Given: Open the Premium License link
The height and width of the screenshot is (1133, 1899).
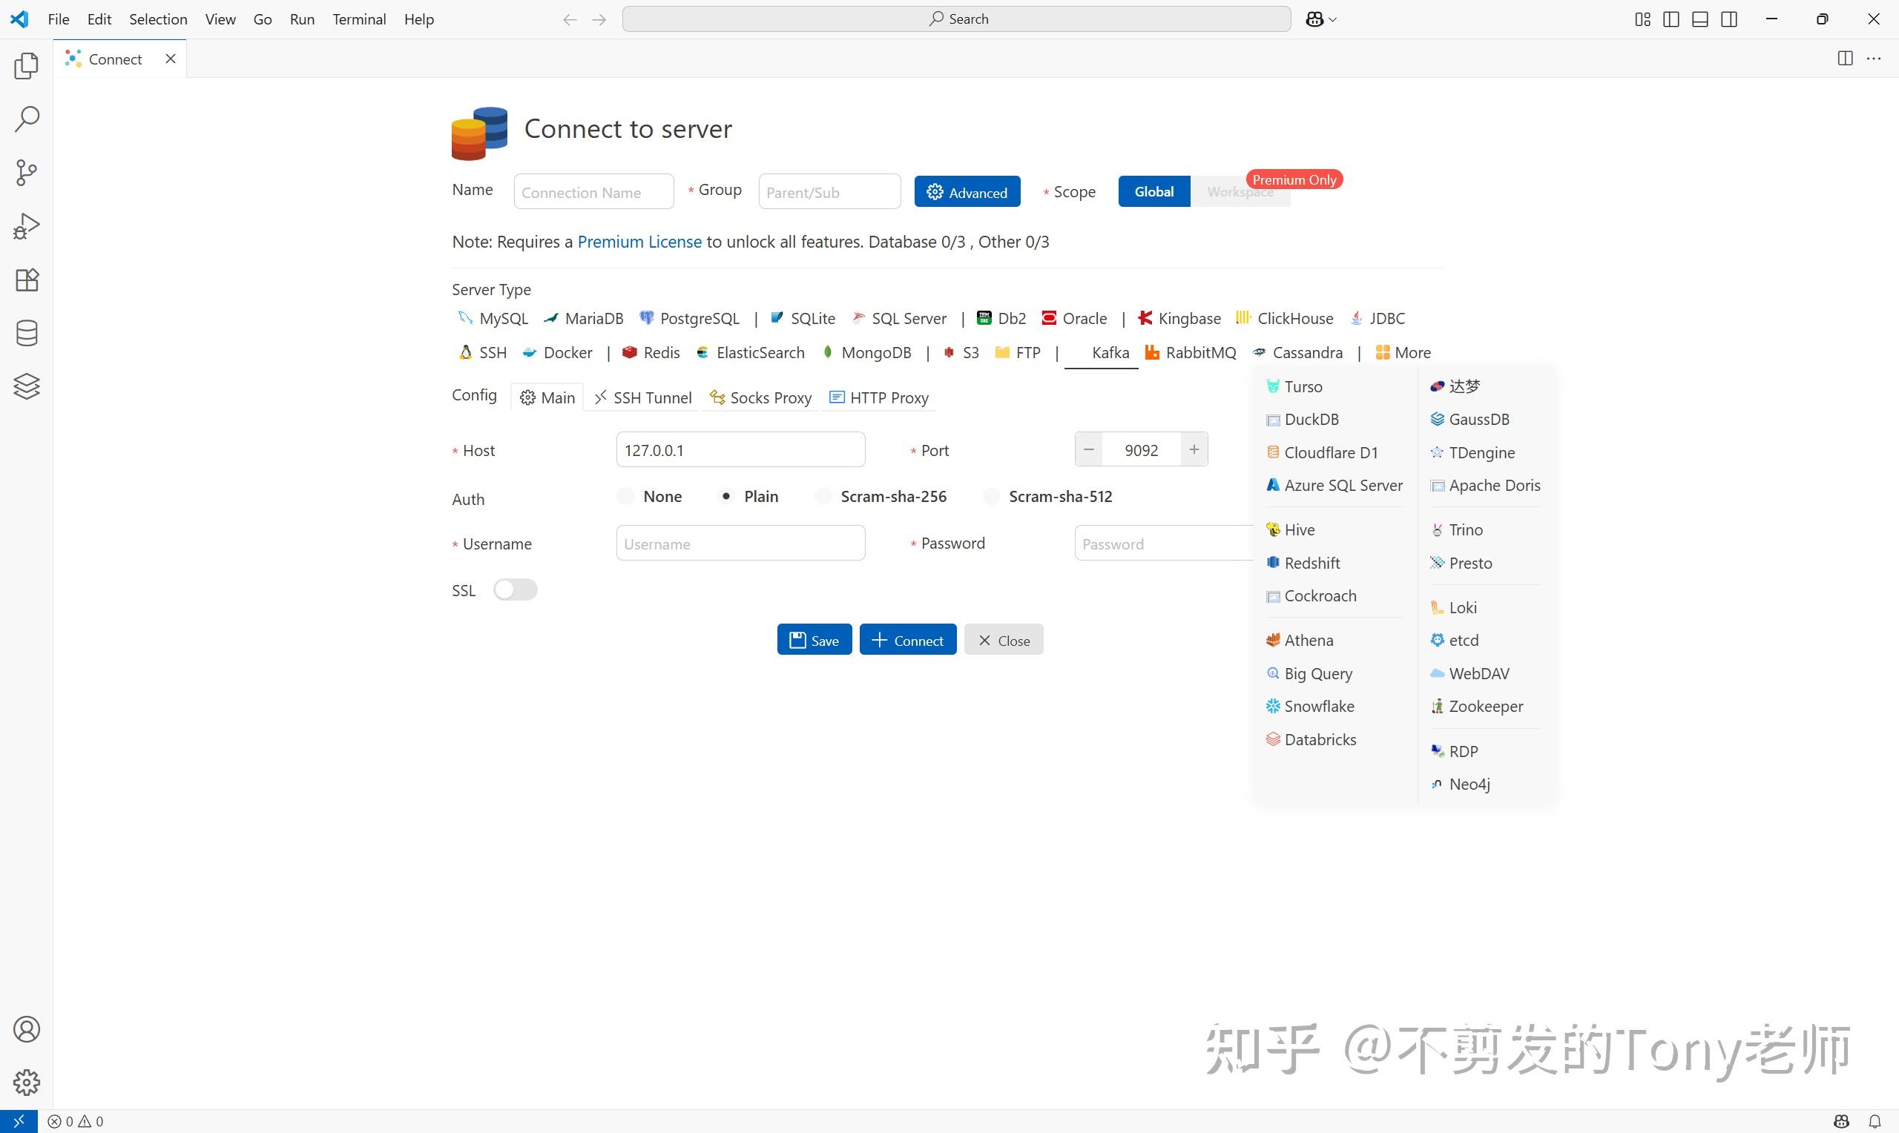Looking at the screenshot, I should (x=639, y=241).
